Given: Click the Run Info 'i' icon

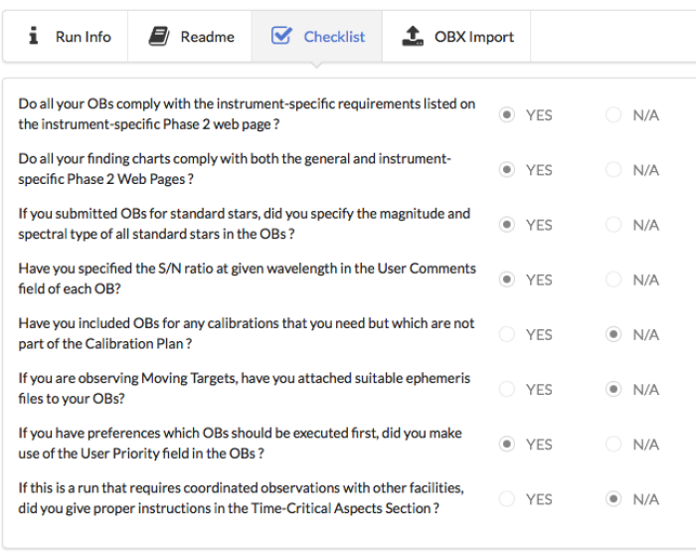Looking at the screenshot, I should point(34,37).
